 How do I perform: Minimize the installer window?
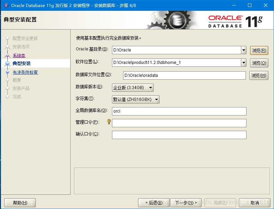(x=234, y=5)
